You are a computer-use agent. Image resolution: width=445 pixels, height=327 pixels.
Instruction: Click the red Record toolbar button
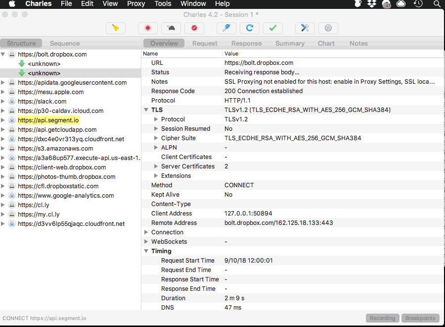pyautogui.click(x=147, y=28)
